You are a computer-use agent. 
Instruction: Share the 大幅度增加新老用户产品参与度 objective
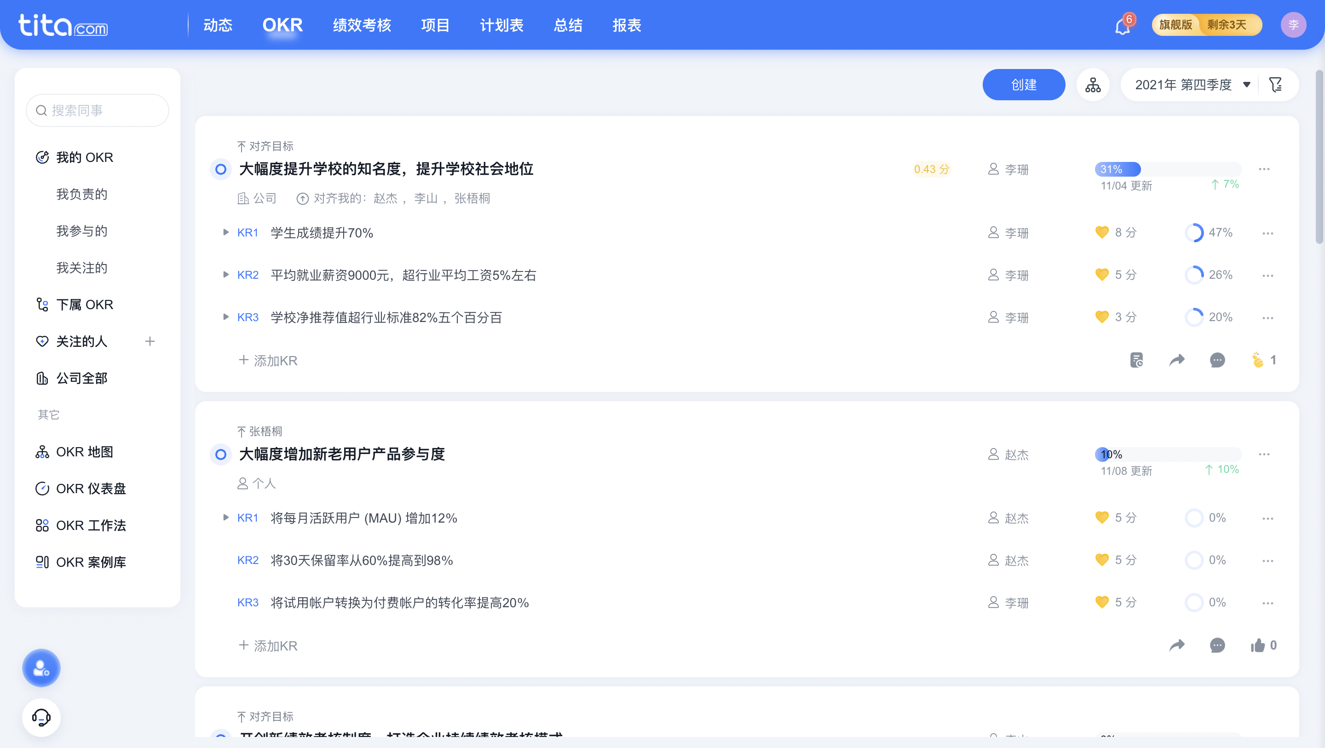click(1177, 644)
